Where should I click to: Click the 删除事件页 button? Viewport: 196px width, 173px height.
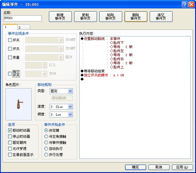click(x=136, y=16)
